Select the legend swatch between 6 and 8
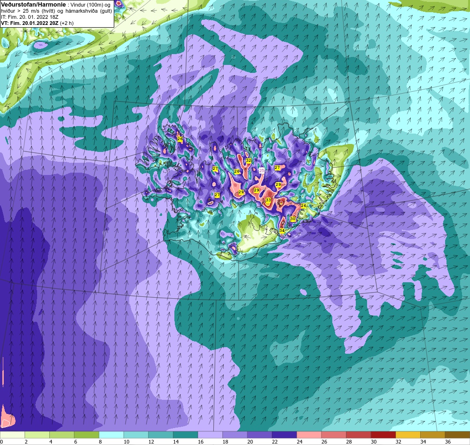470x445 pixels. click(86, 435)
